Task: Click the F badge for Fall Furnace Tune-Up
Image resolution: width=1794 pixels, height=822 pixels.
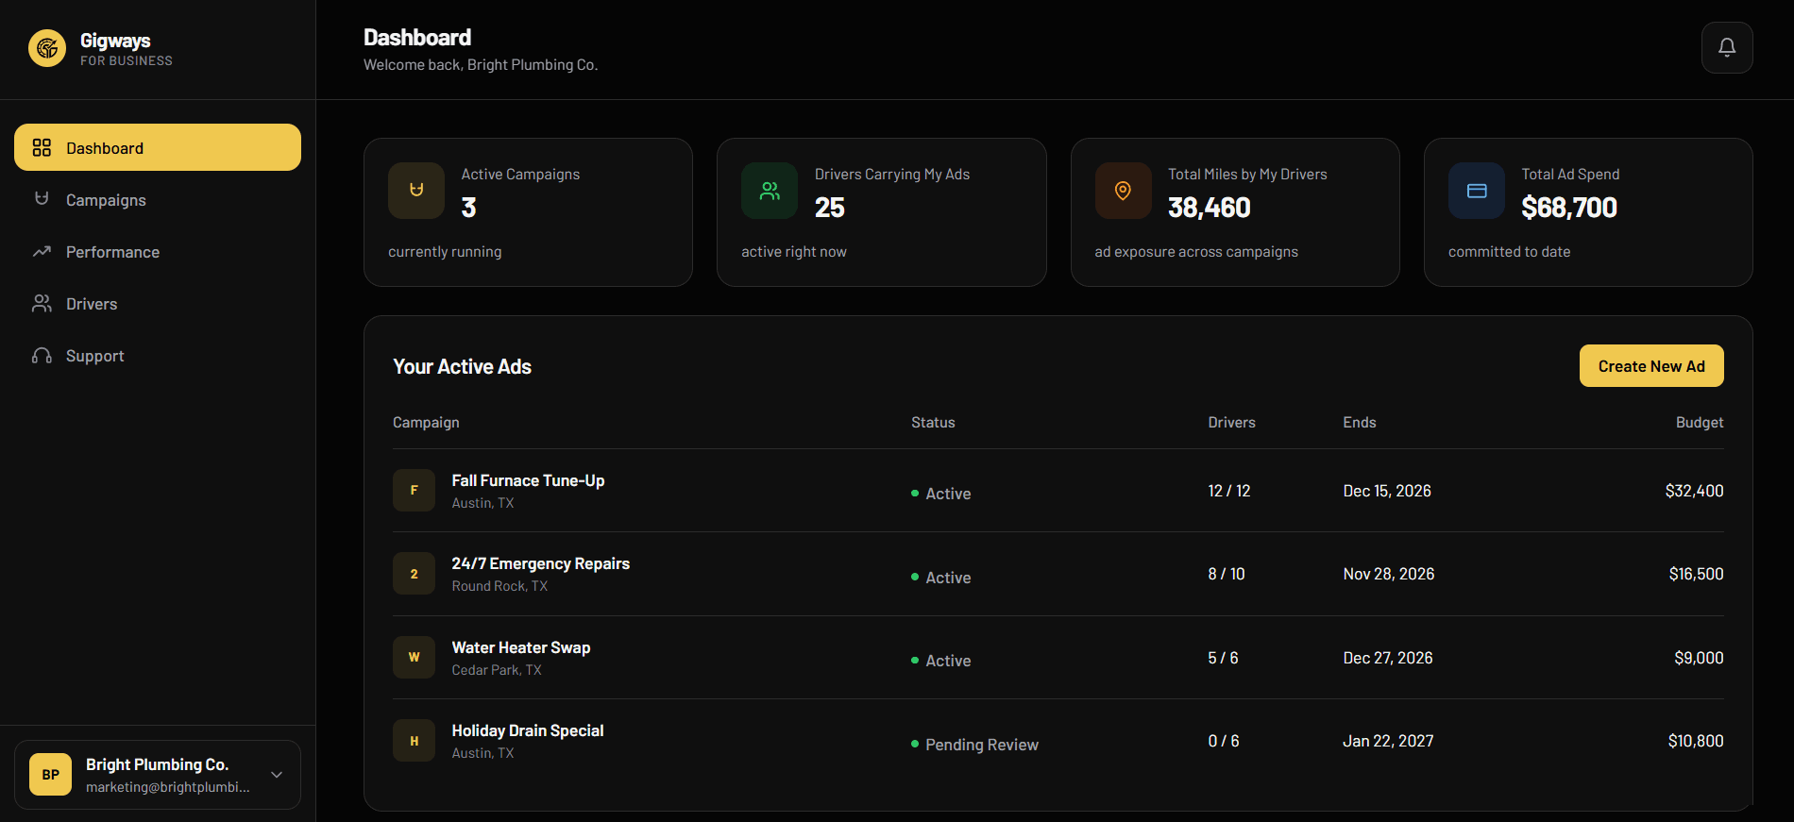Action: [414, 490]
